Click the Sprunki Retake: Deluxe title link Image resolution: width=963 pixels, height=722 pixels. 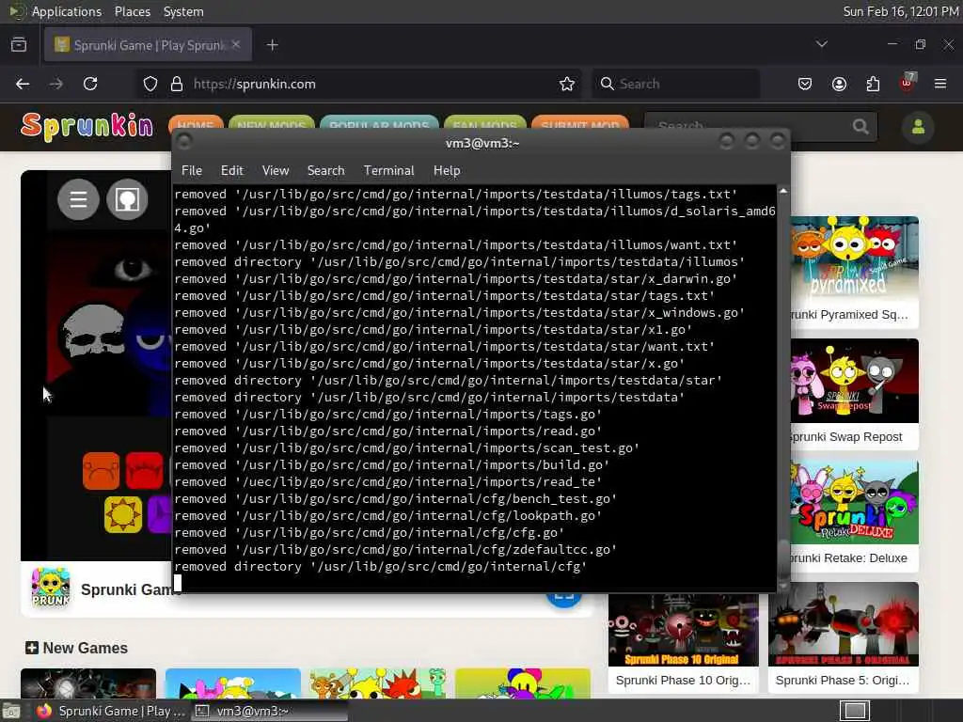tap(849, 558)
